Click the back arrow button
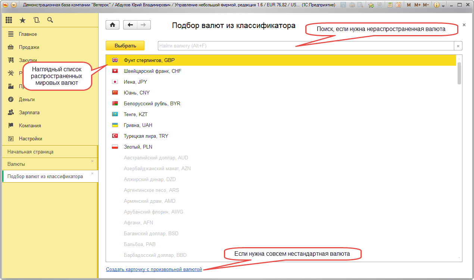The width and height of the screenshot is (474, 280). point(130,25)
